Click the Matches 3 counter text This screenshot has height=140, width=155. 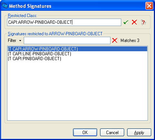130,40
